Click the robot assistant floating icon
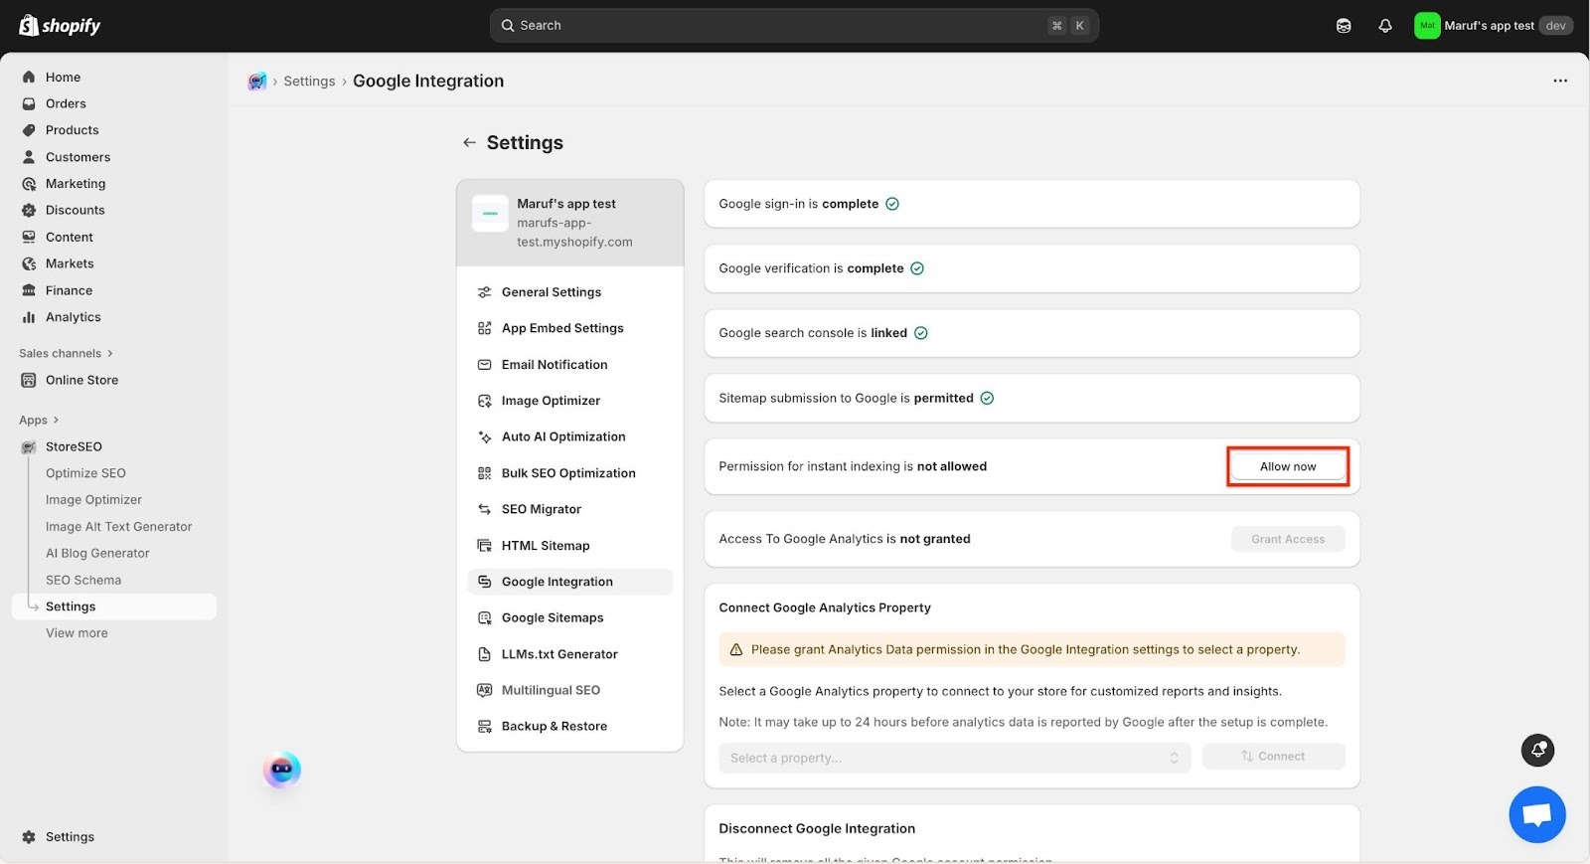 [x=282, y=770]
